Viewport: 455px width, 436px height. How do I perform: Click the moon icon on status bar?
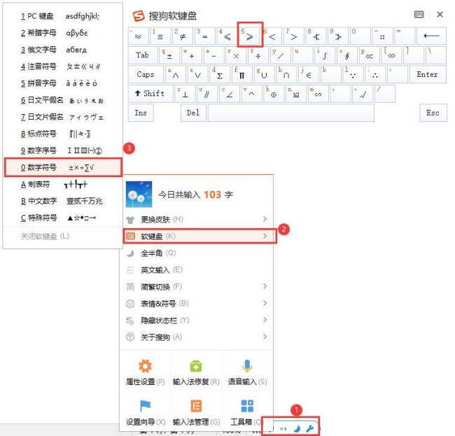coord(297,428)
